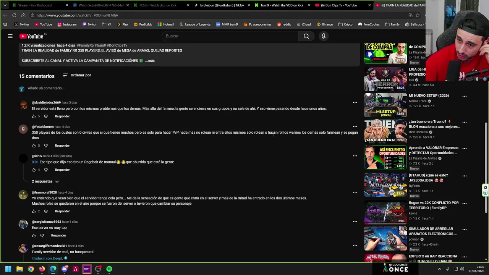Open the Family bookmarks folder
This screenshot has width=489, height=275.
tap(392, 24)
